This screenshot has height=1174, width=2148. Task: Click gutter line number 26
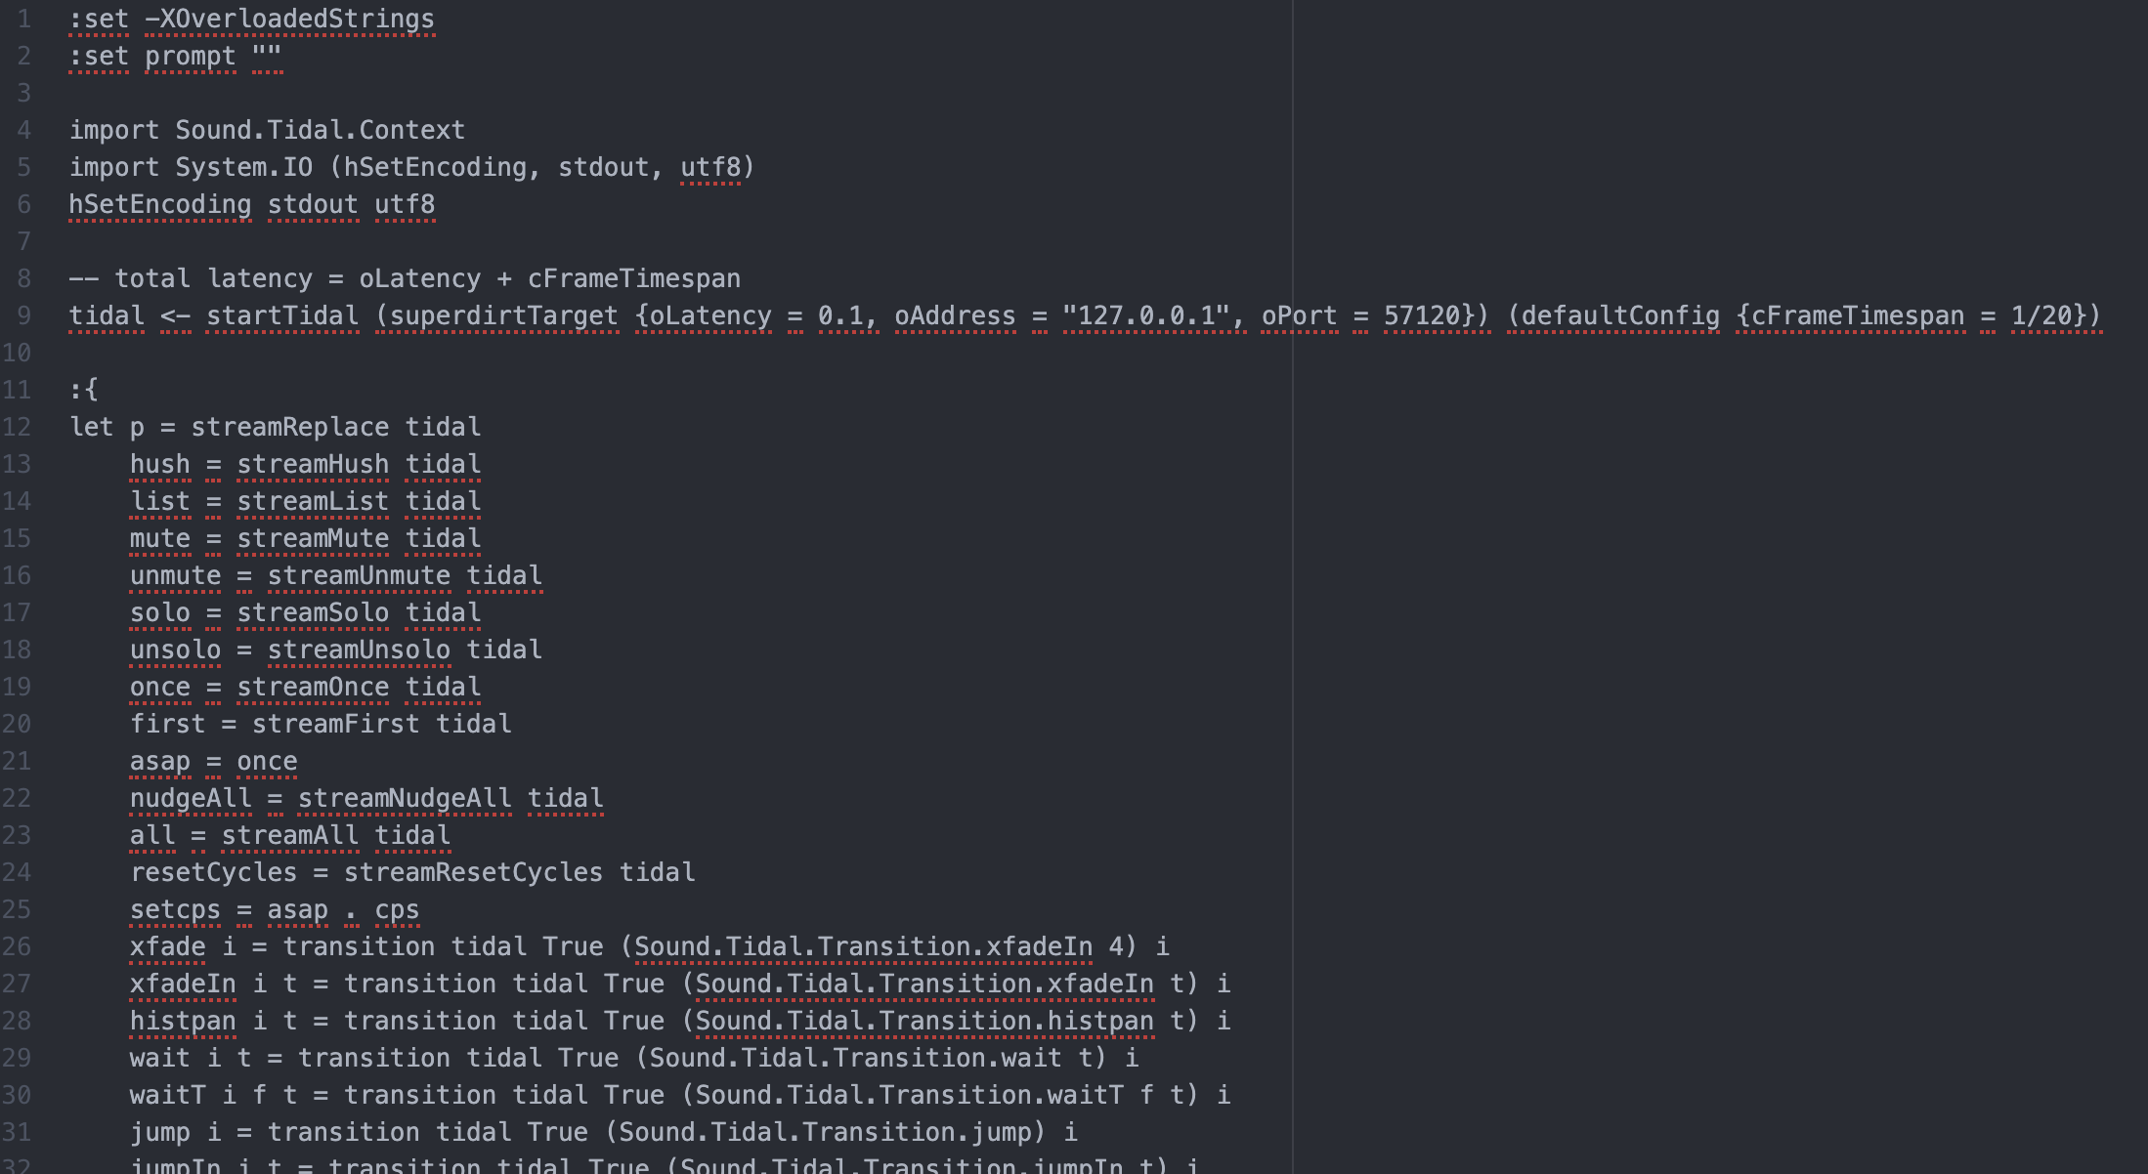pyautogui.click(x=17, y=946)
